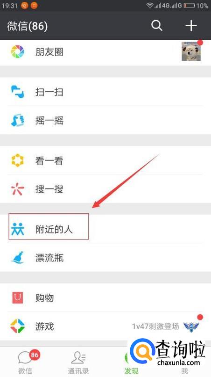The height and width of the screenshot is (377, 211).
Task: Tap the colorful Games icon (游戏)
Action: point(18,326)
